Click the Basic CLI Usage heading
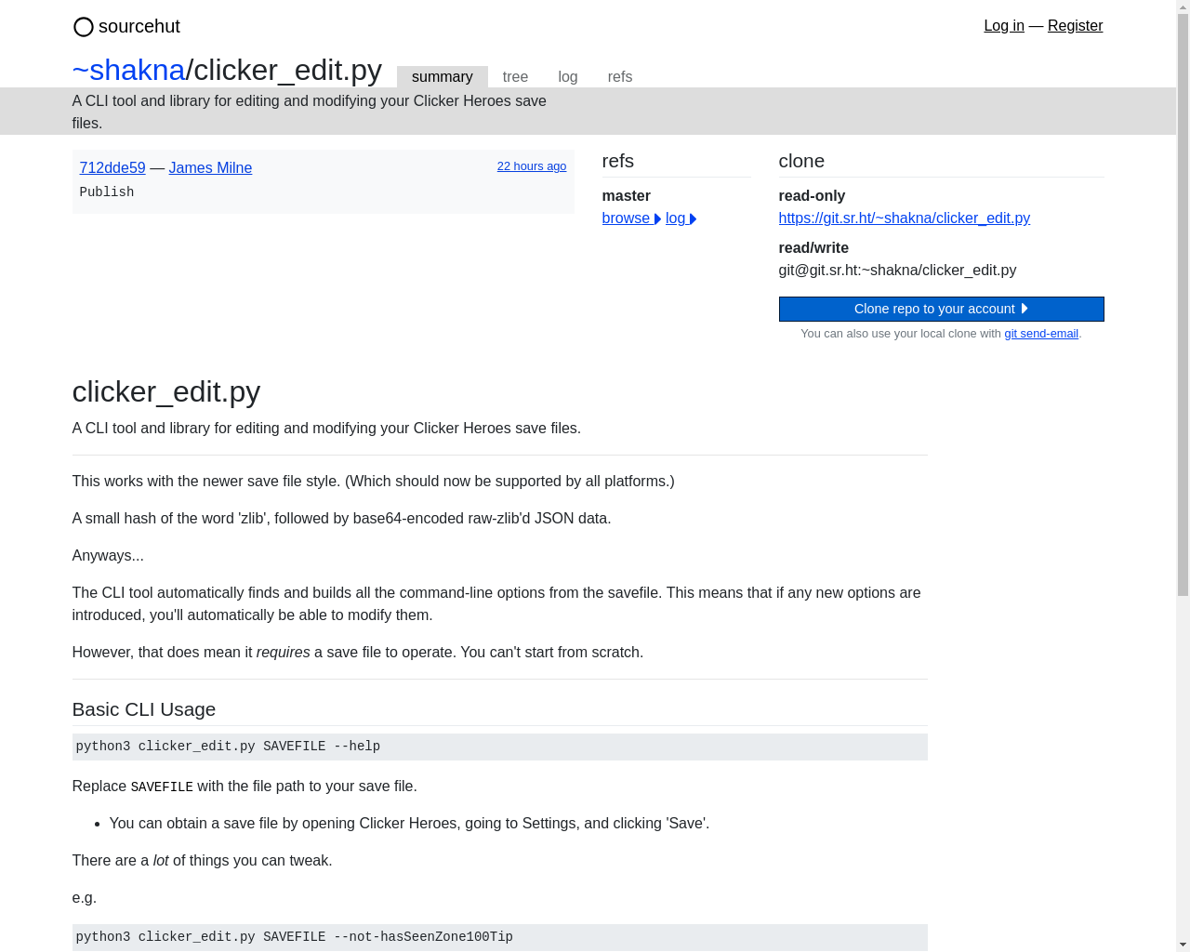The width and height of the screenshot is (1190, 952). pos(144,709)
